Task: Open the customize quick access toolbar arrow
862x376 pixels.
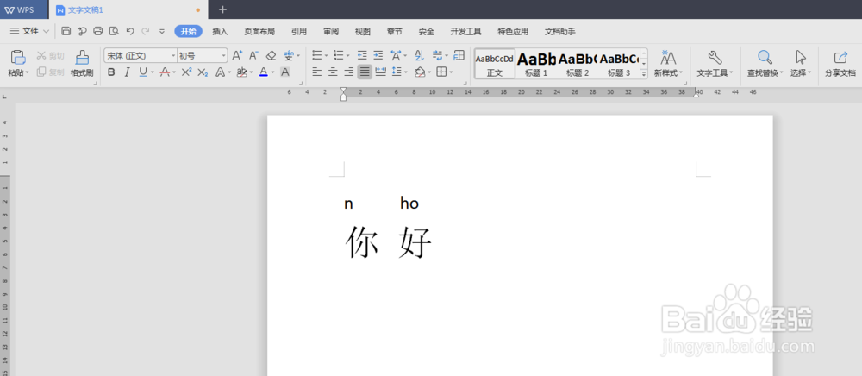Action: click(x=162, y=31)
